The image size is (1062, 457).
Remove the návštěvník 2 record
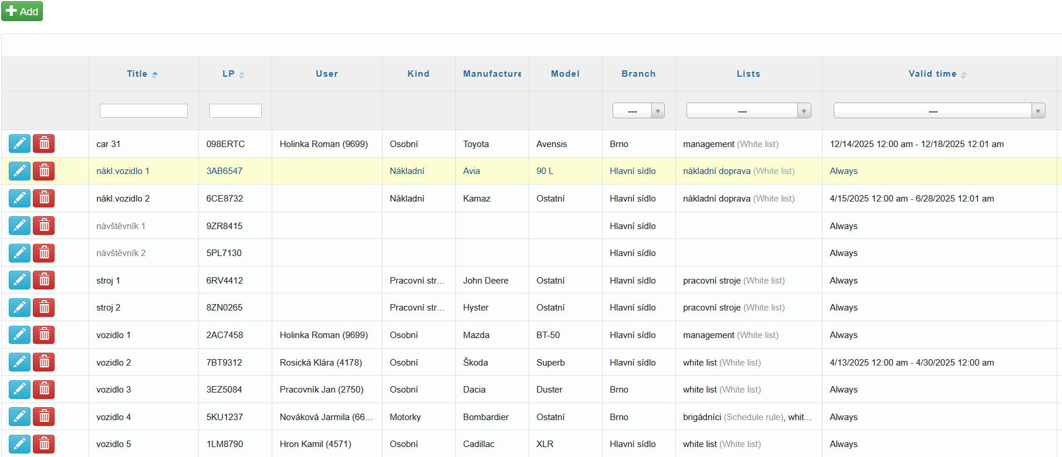tap(44, 253)
